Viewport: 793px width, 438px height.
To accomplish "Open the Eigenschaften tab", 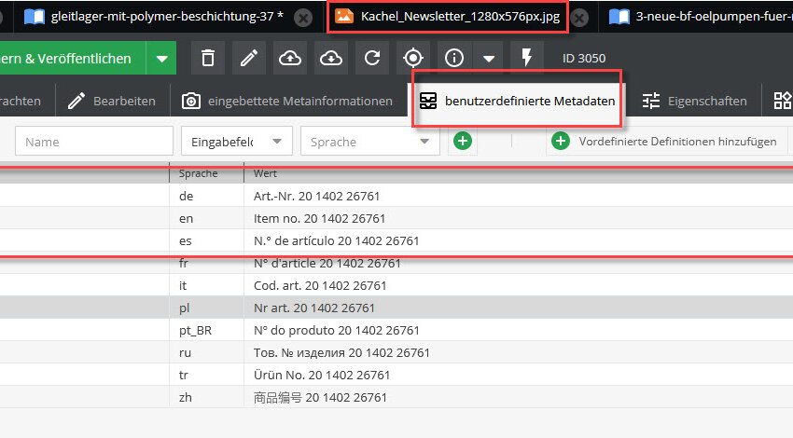I will point(695,101).
